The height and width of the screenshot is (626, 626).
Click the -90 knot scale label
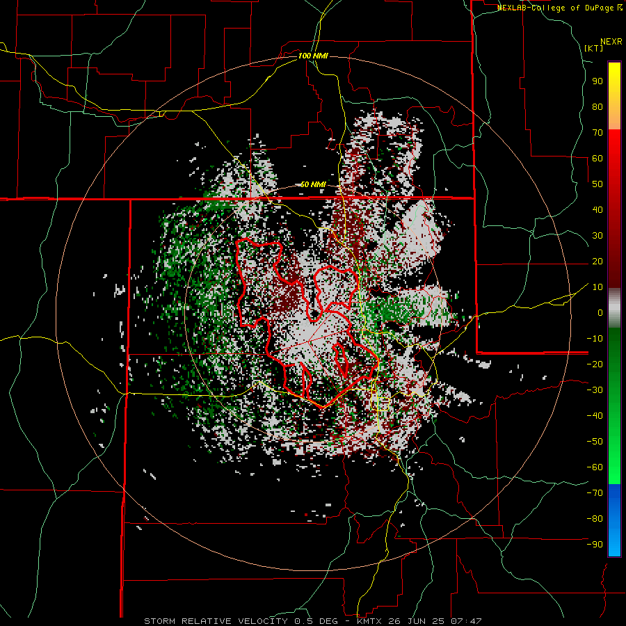[595, 545]
